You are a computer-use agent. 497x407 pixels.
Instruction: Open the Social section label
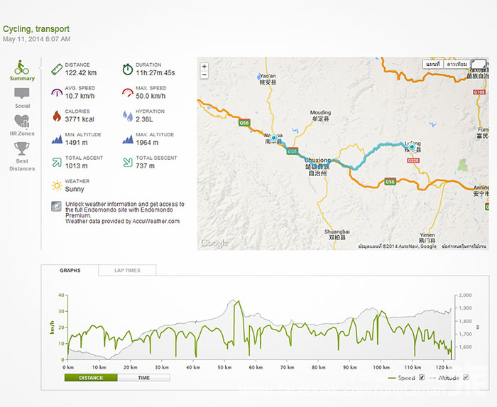(22, 106)
